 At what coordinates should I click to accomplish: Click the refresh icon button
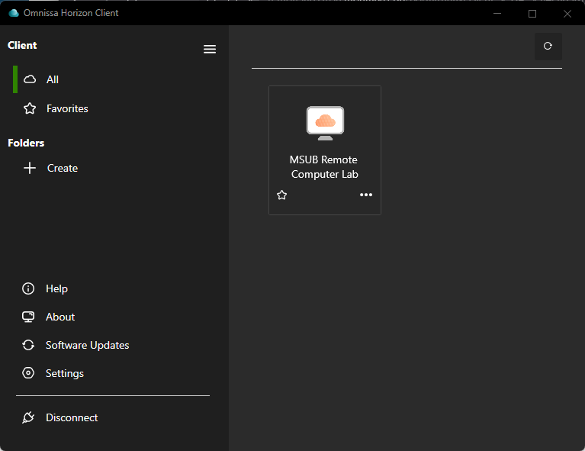548,47
